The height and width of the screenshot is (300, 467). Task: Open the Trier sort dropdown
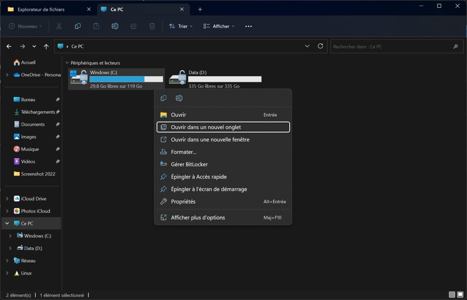point(181,26)
